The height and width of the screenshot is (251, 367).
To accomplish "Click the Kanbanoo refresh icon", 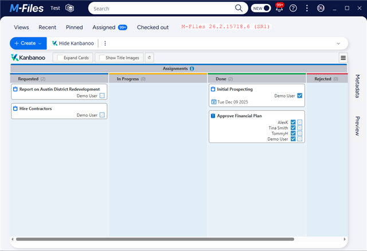I will 149,57.
